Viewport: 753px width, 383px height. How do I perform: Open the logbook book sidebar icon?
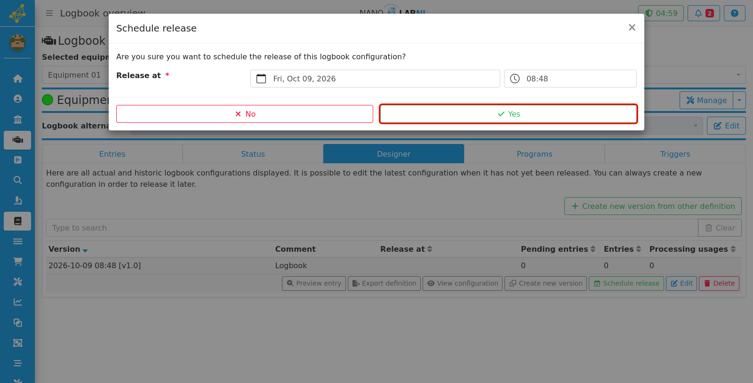(x=17, y=221)
